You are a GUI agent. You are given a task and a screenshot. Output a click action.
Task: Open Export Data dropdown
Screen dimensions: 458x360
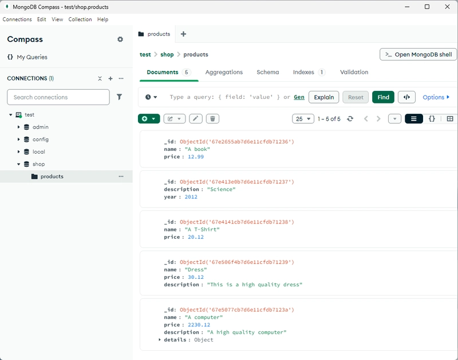tap(175, 119)
